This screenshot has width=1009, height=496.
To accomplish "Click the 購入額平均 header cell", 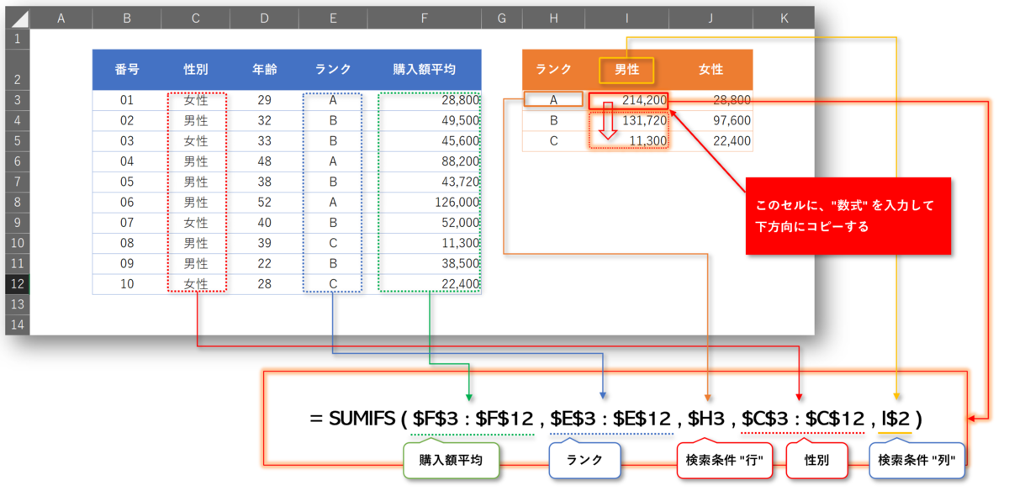I will click(425, 70).
